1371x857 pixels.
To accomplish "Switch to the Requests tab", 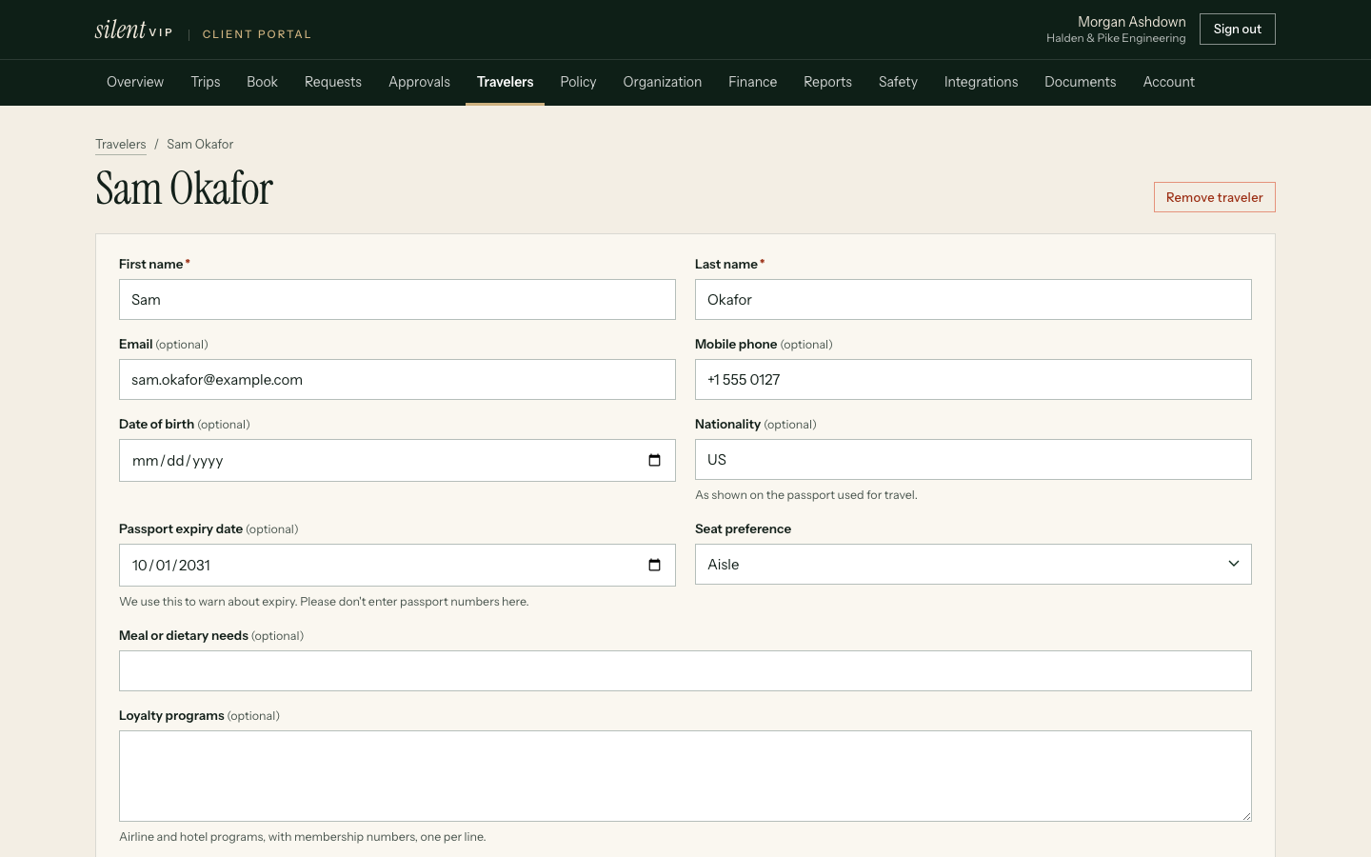I will pyautogui.click(x=333, y=82).
